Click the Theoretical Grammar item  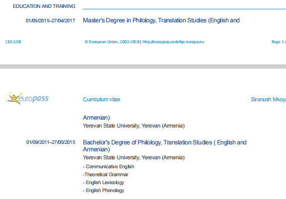click(106, 175)
